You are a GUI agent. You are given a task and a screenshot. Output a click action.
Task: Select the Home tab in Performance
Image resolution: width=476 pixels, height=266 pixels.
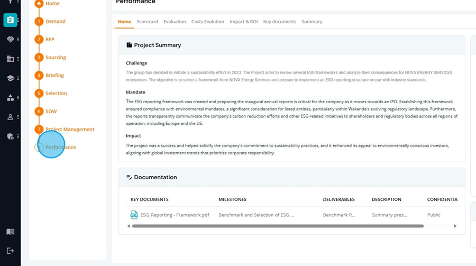(x=124, y=22)
